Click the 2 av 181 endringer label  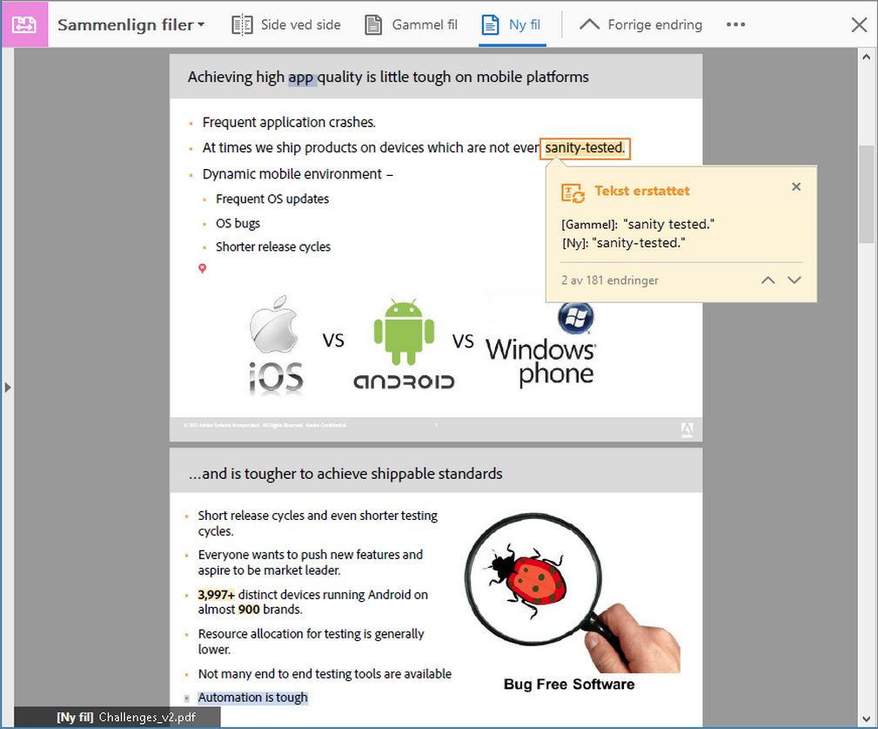pos(609,280)
